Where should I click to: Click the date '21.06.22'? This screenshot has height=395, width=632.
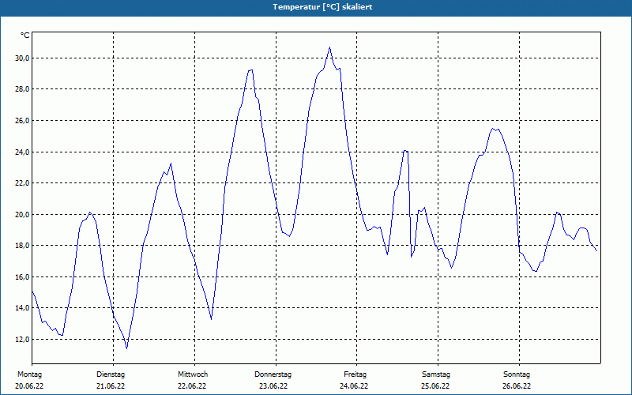(x=111, y=386)
